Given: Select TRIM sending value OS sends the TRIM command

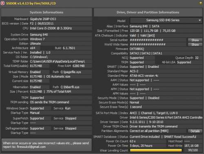Looking at the screenshot, I should 49,102.
